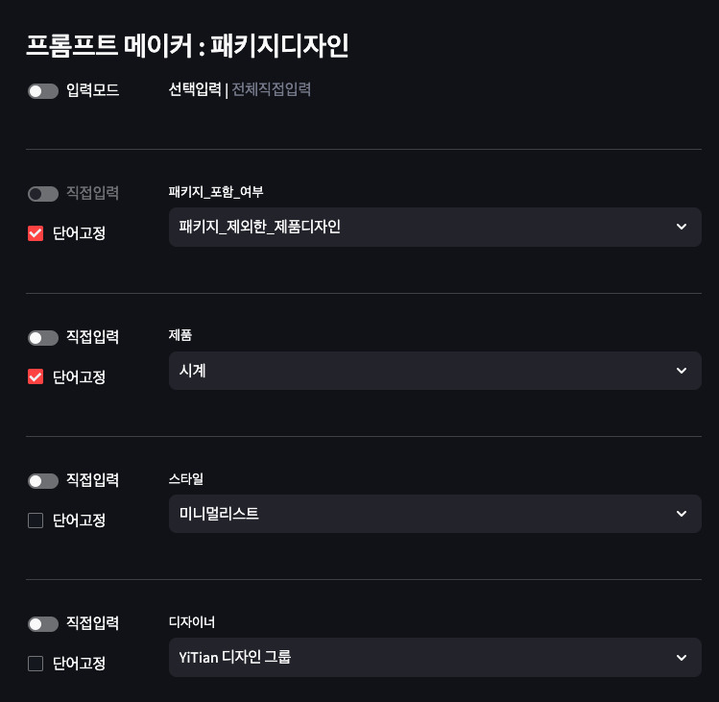This screenshot has width=719, height=702.
Task: Toggle 직접입력 switch for 디자이너 section
Action: (x=43, y=624)
